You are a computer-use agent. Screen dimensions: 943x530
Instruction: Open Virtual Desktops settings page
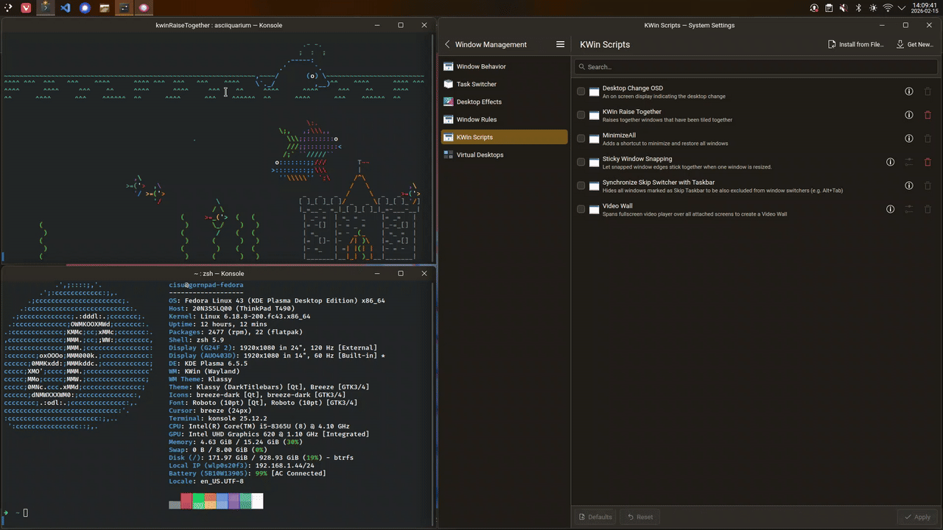click(x=505, y=155)
